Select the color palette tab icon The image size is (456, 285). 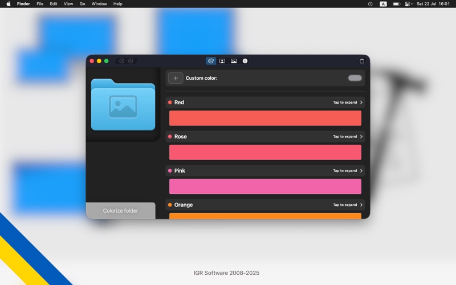point(211,61)
